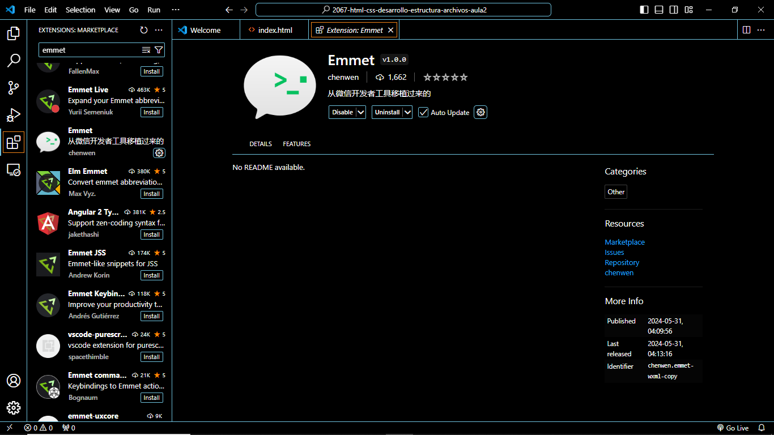Click the star rating in Emmet header
774x435 pixels.
point(445,77)
